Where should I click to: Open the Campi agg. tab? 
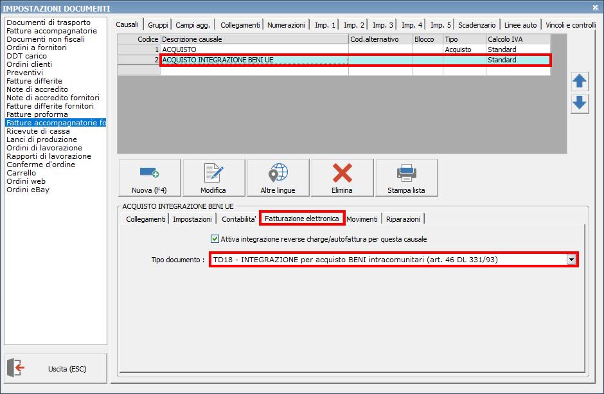tap(193, 25)
